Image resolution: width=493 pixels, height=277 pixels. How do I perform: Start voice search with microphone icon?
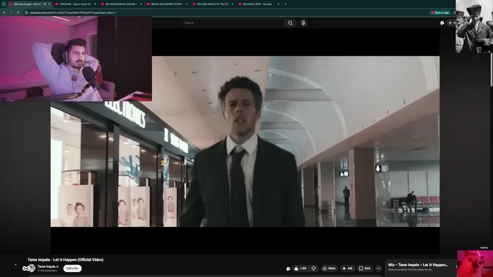pos(304,23)
